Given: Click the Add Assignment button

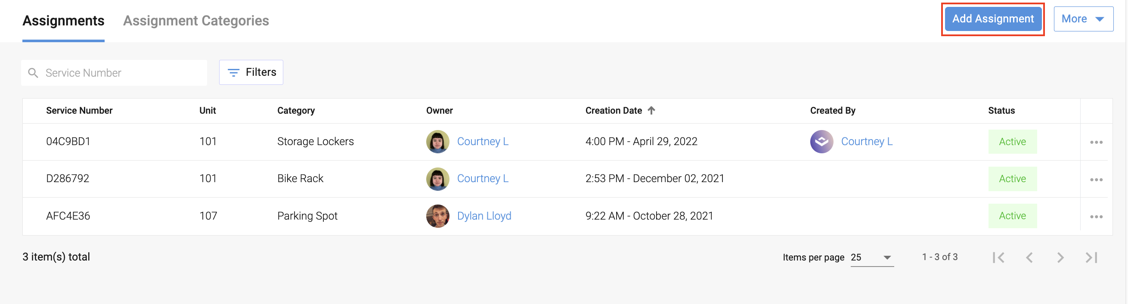Looking at the screenshot, I should (x=992, y=19).
